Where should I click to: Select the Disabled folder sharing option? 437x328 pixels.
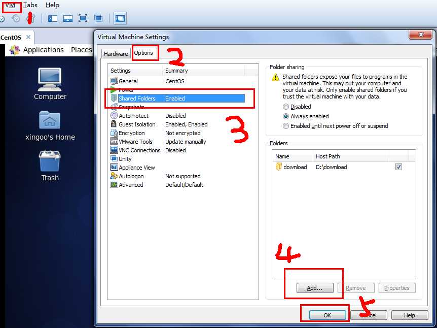click(x=285, y=107)
